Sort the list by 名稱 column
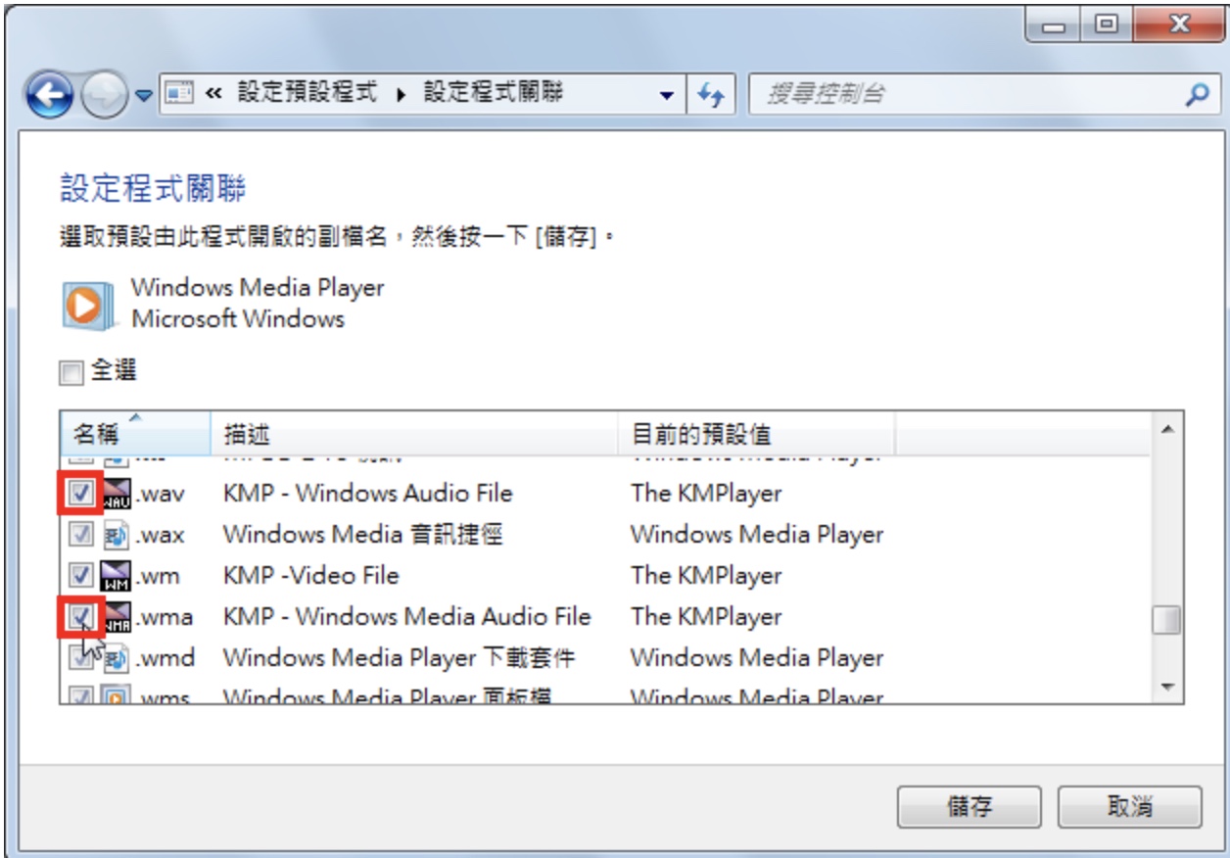Viewport: 1230px width, 858px height. [x=135, y=433]
